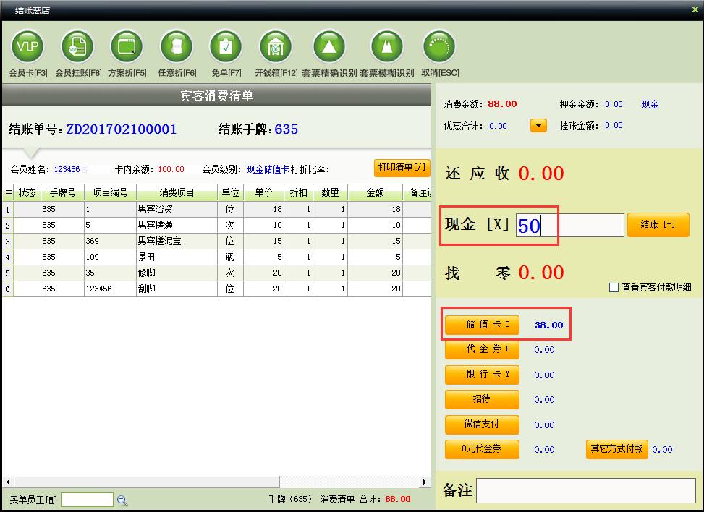Click member level 现金储值卡 text
This screenshot has width=704, height=512.
(268, 169)
